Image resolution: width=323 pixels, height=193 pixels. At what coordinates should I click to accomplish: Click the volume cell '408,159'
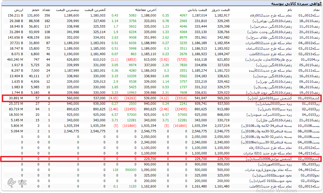click(33, 38)
